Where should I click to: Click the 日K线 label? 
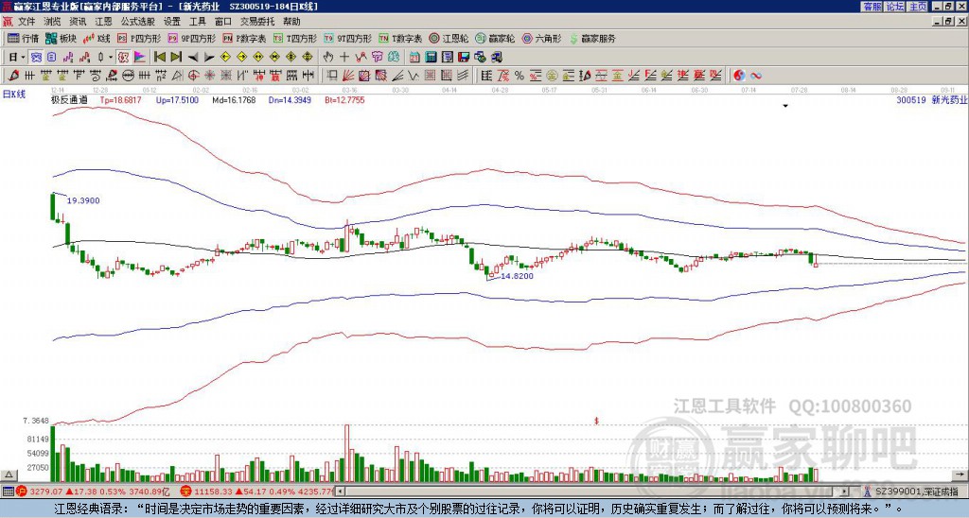click(x=14, y=94)
